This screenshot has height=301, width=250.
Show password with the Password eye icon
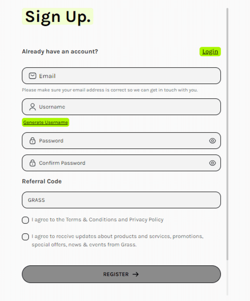coord(212,141)
